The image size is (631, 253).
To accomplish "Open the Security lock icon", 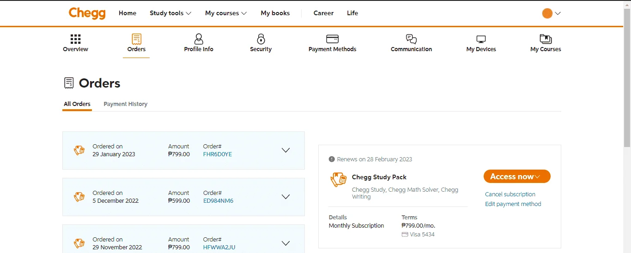I will [261, 39].
